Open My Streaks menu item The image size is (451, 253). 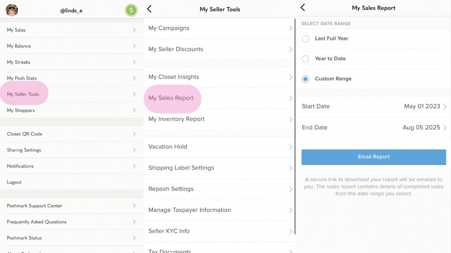(x=72, y=62)
